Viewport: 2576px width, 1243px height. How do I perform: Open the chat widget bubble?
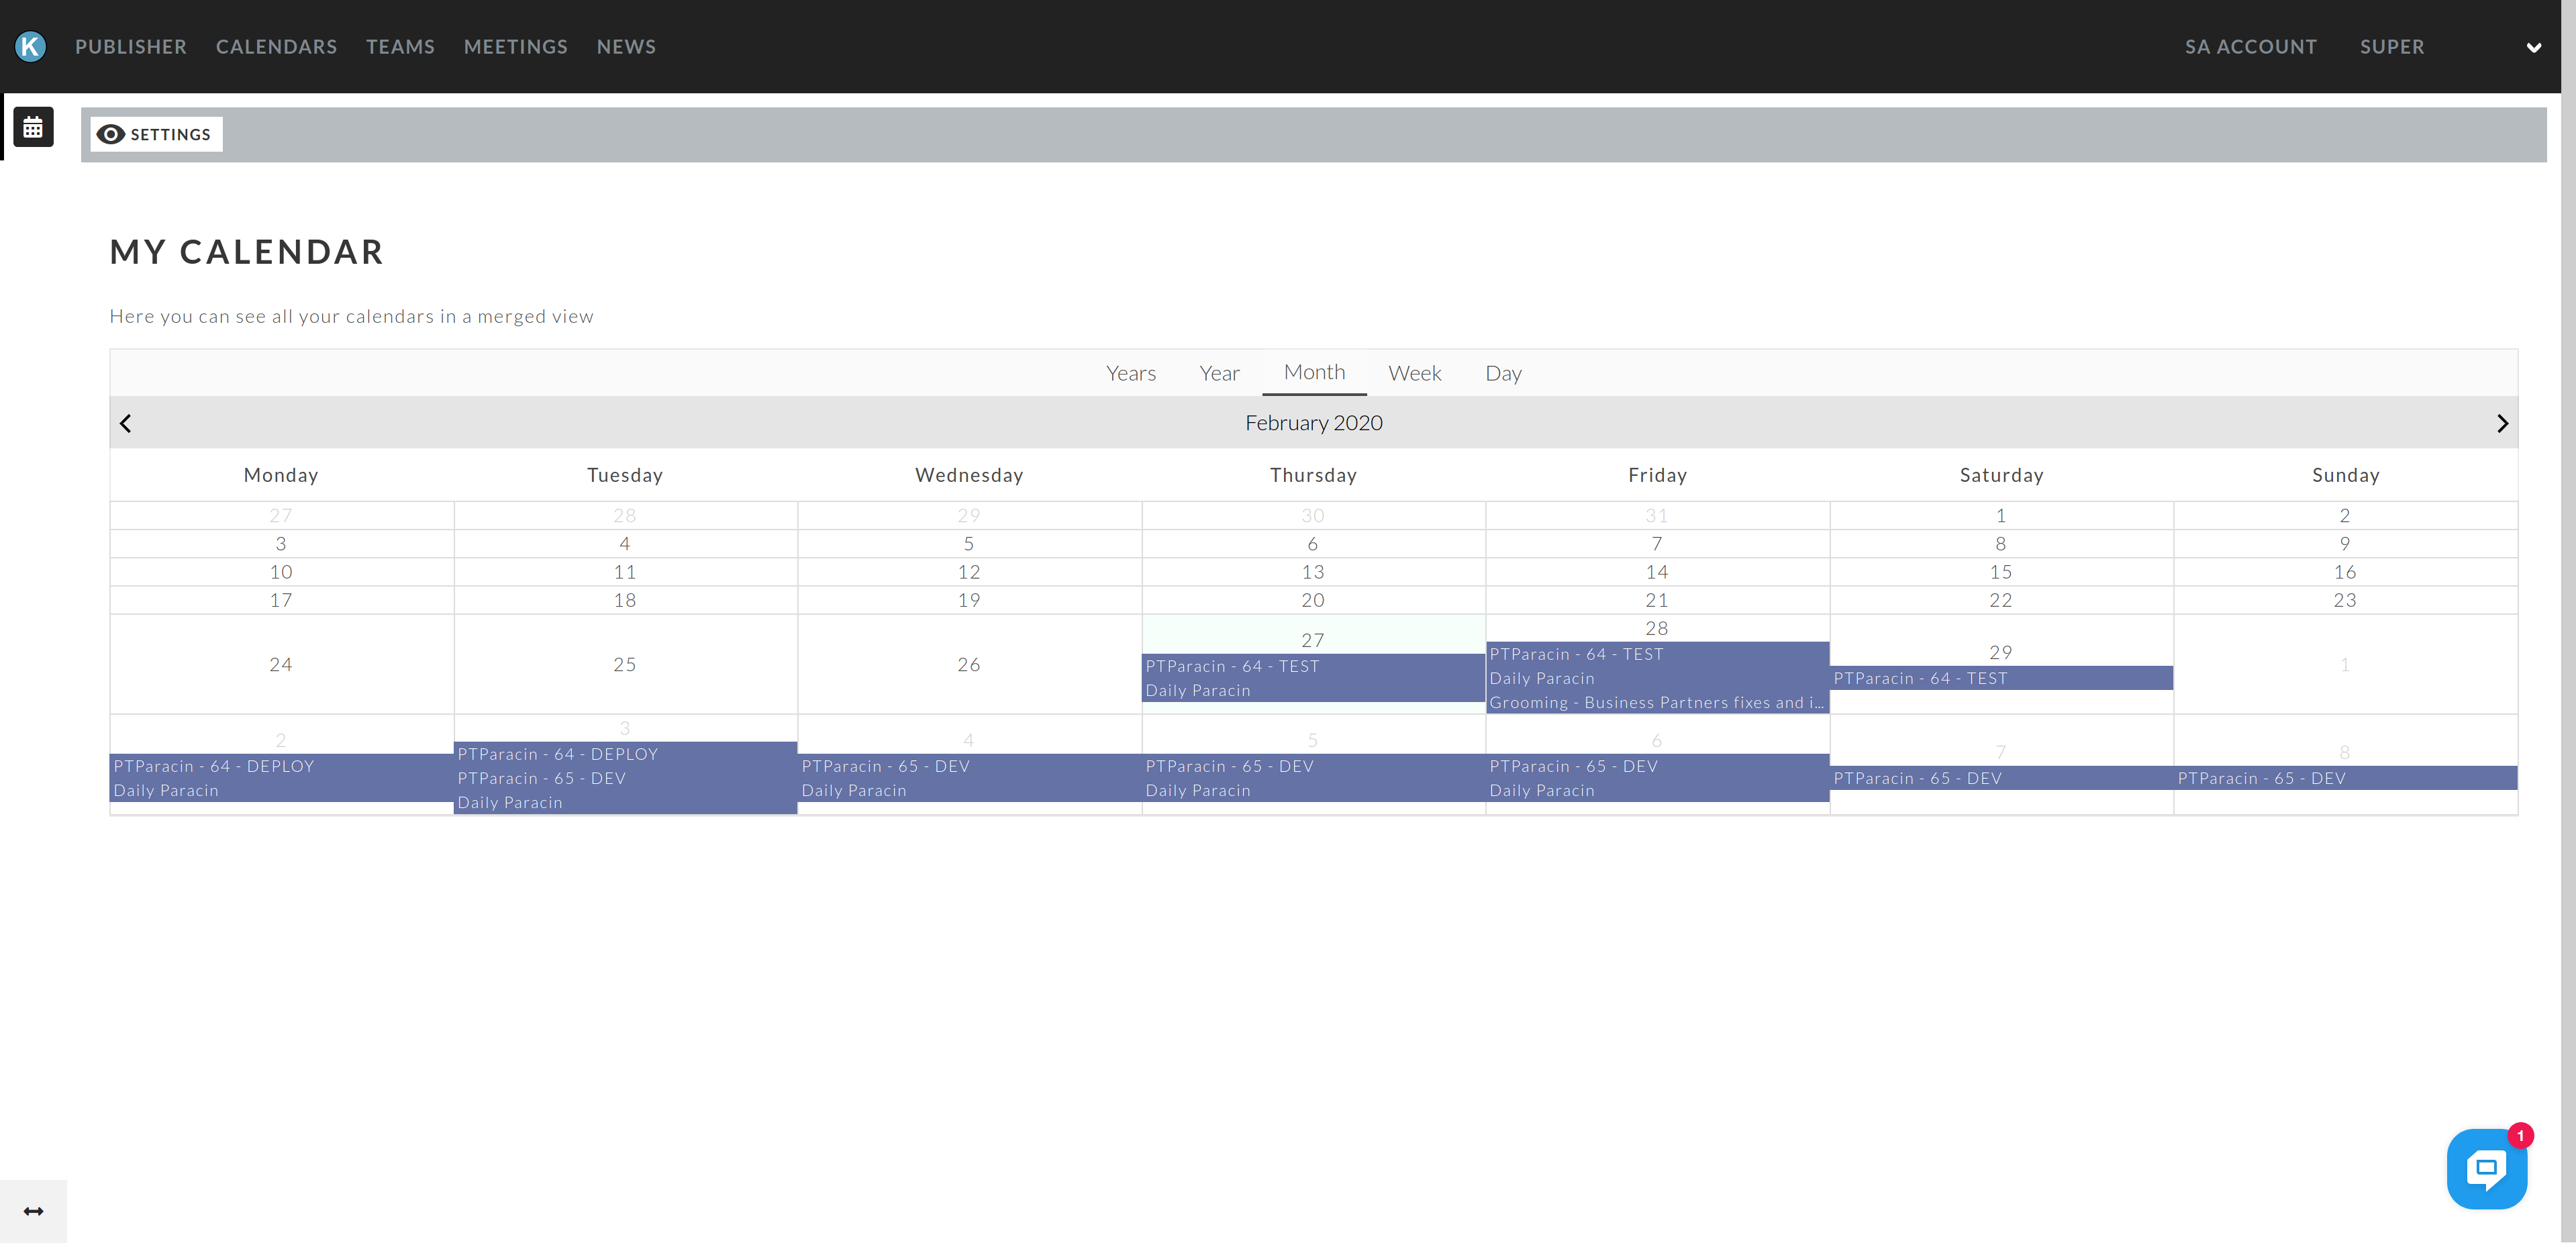[x=2486, y=1168]
